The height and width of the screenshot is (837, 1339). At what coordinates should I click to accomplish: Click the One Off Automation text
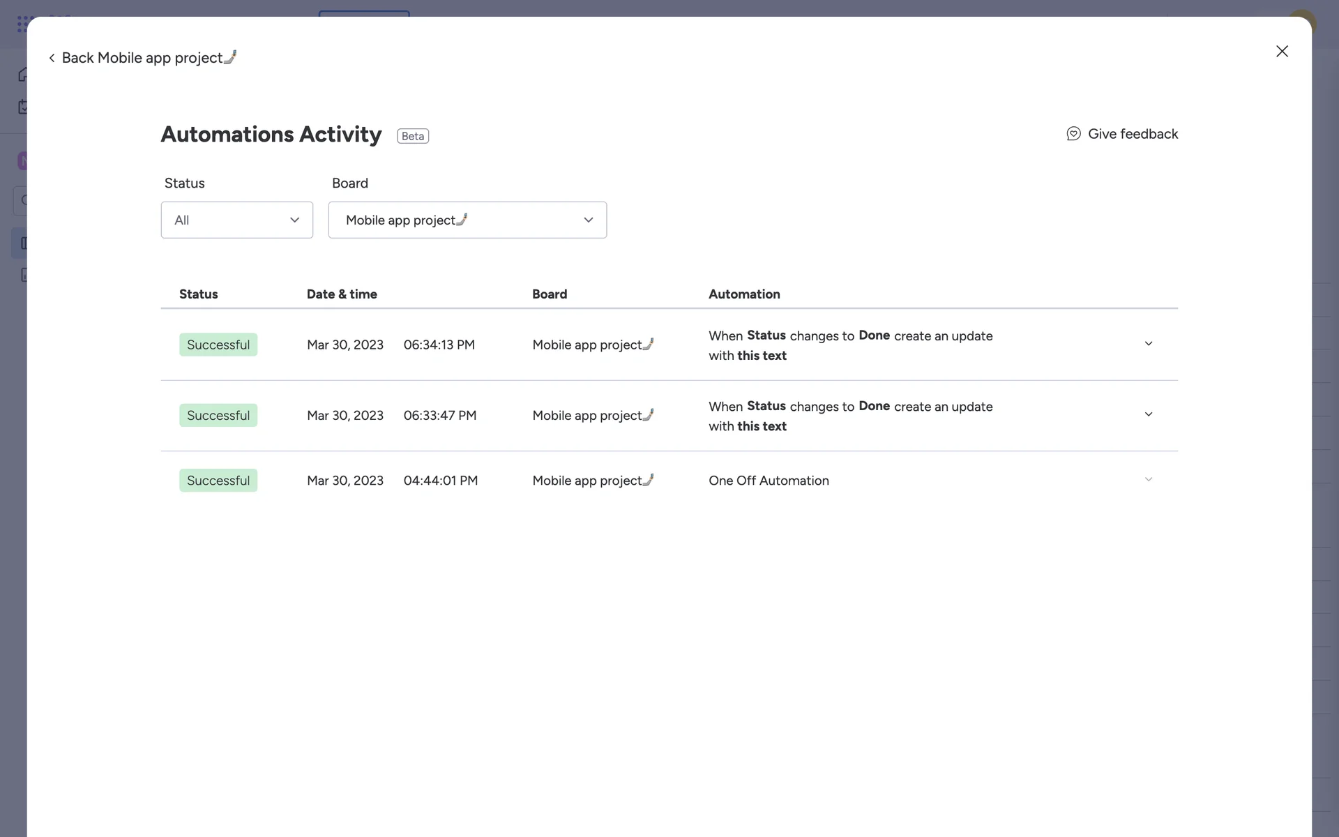[x=769, y=481]
